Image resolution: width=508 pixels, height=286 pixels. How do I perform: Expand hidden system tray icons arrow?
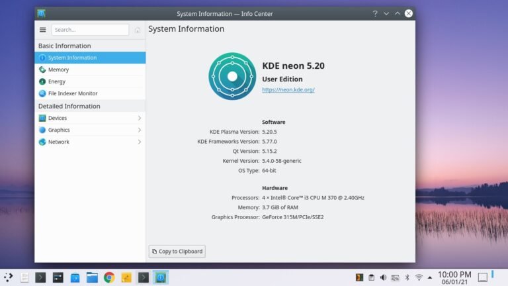tap(429, 277)
